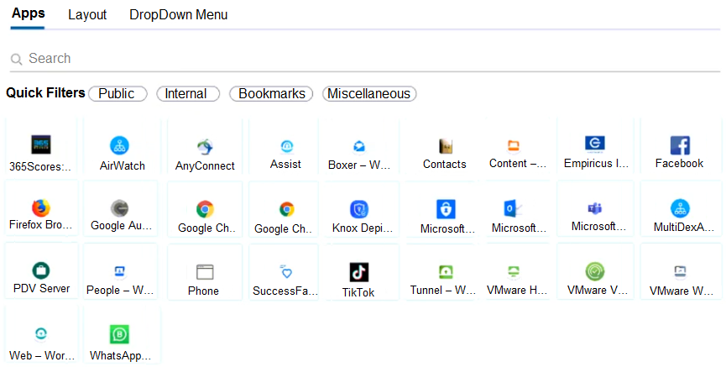
Task: Switch to the Apps tab
Action: [x=29, y=13]
